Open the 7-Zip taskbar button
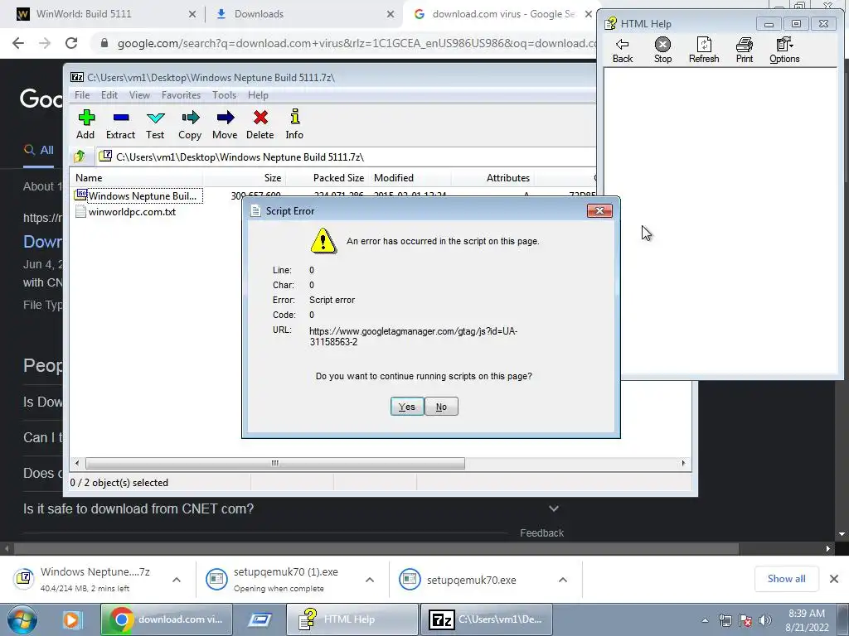Screen dimensions: 849x636 click(x=486, y=619)
